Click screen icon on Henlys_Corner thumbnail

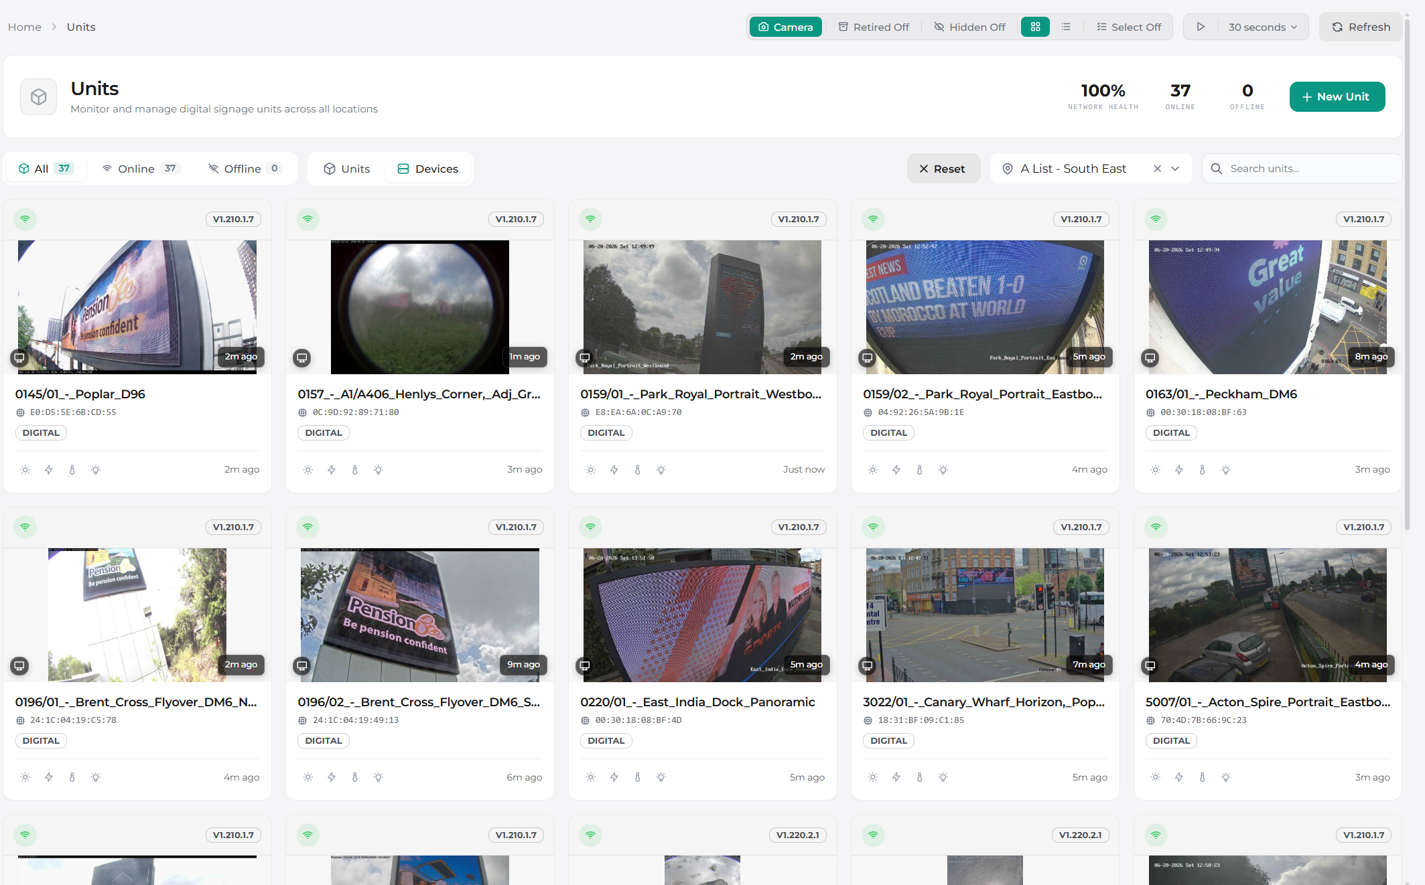point(302,357)
